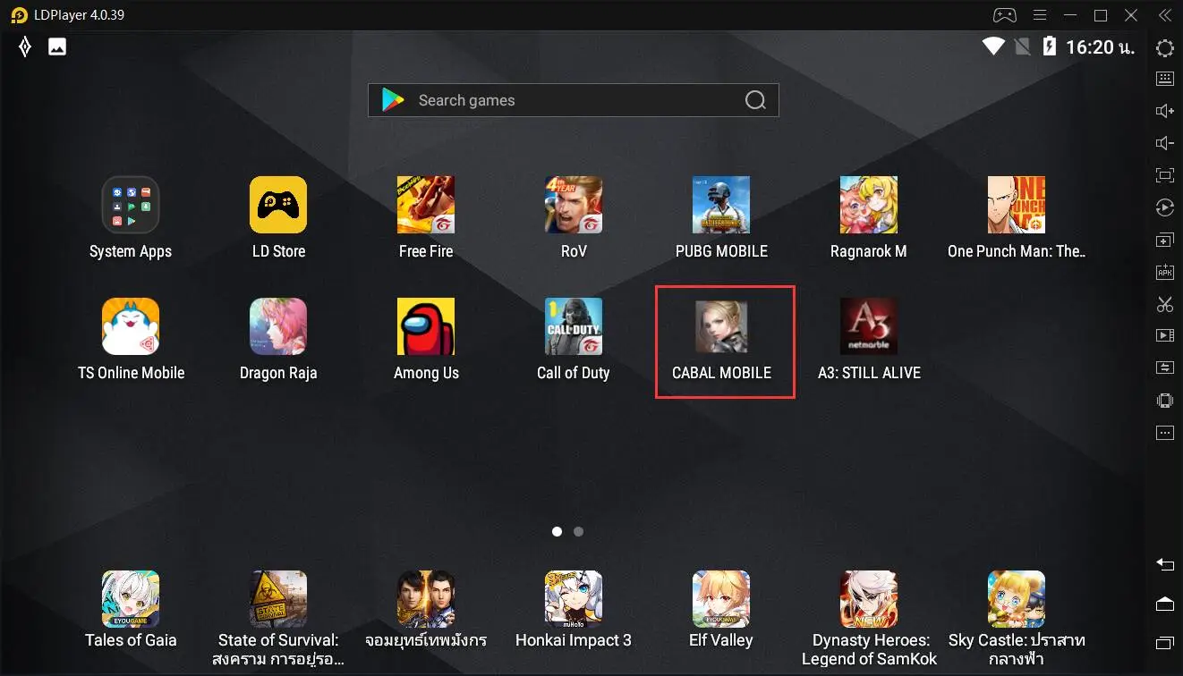The height and width of the screenshot is (676, 1183).
Task: Decrease volume from sidebar
Action: pyautogui.click(x=1165, y=143)
